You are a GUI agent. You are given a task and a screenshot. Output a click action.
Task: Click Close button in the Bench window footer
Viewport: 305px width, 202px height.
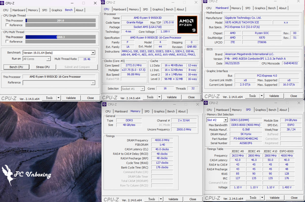tap(90, 98)
